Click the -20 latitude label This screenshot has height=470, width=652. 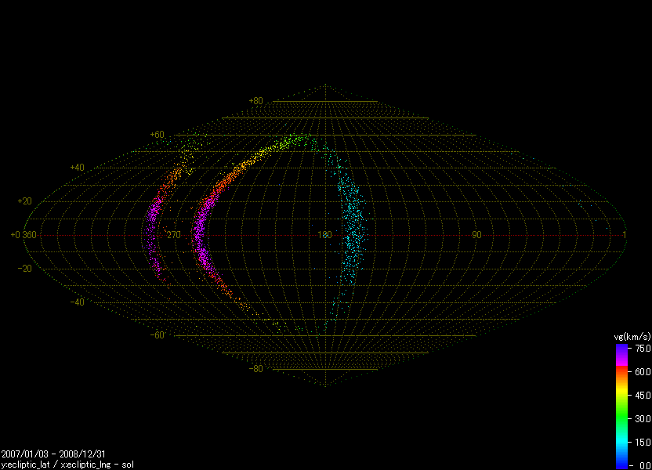coord(25,269)
